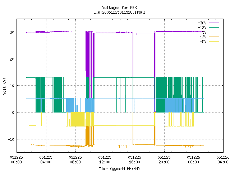
Task: Click the x-axis label 051226 04:00
Action: tap(223, 160)
